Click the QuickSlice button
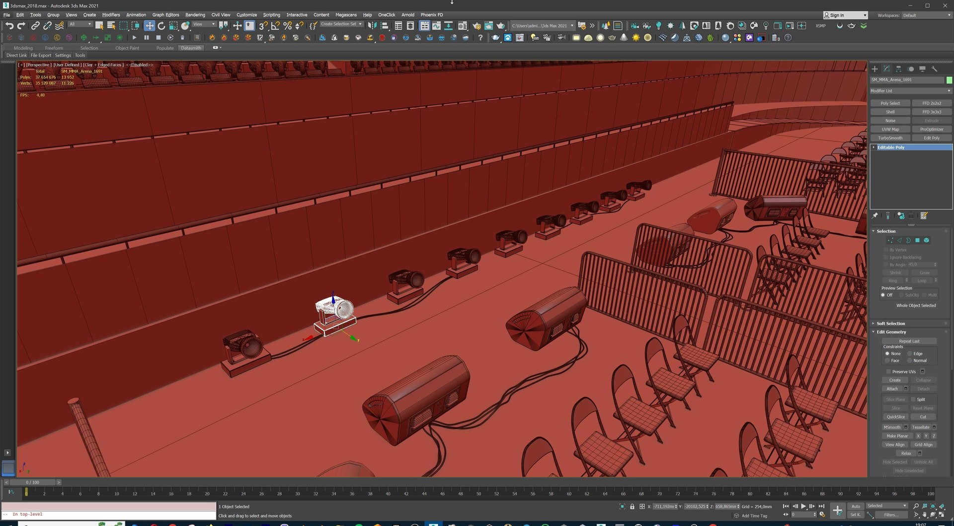This screenshot has height=526, width=954. [x=895, y=417]
